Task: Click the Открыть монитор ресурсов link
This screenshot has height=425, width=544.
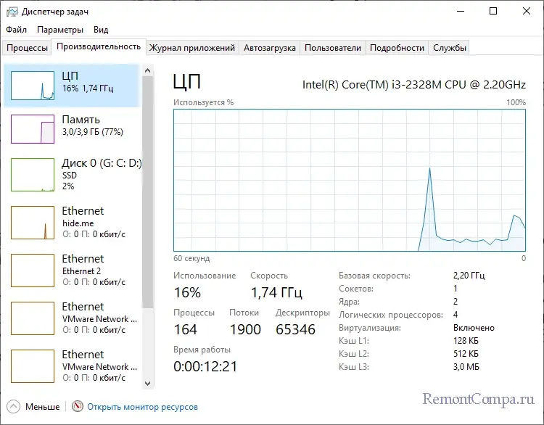Action: click(x=142, y=407)
